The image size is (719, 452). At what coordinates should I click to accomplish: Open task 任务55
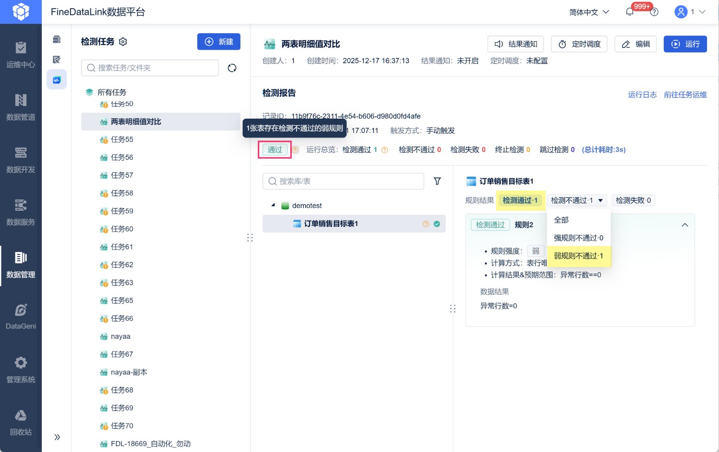(122, 140)
